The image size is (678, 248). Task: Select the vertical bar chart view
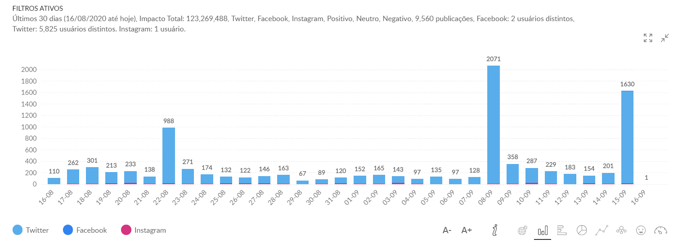543,230
